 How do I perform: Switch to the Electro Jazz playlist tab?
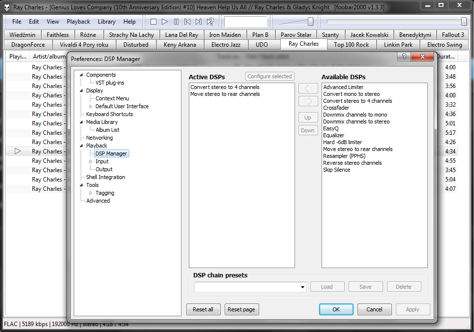[x=226, y=45]
